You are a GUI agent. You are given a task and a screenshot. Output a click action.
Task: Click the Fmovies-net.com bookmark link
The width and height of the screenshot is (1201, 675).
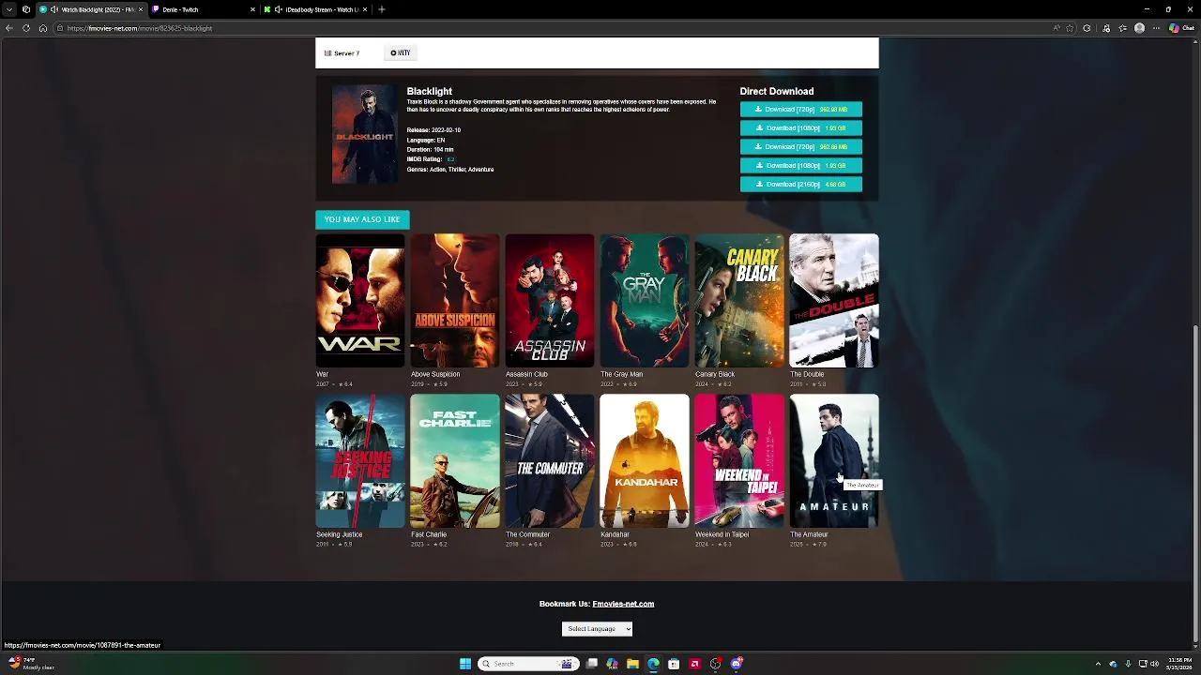(623, 604)
